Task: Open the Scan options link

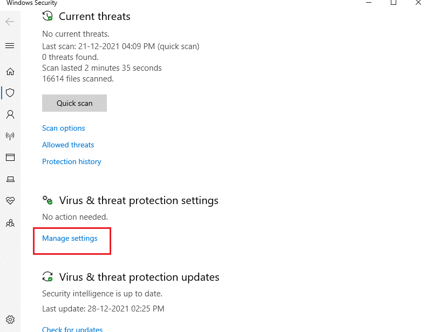Action: point(64,128)
